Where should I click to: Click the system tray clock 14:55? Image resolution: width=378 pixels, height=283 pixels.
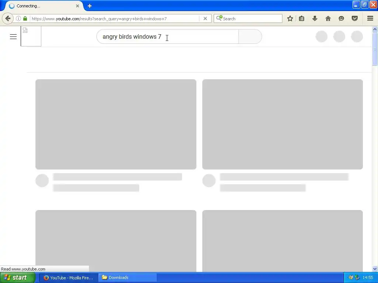tap(368, 278)
